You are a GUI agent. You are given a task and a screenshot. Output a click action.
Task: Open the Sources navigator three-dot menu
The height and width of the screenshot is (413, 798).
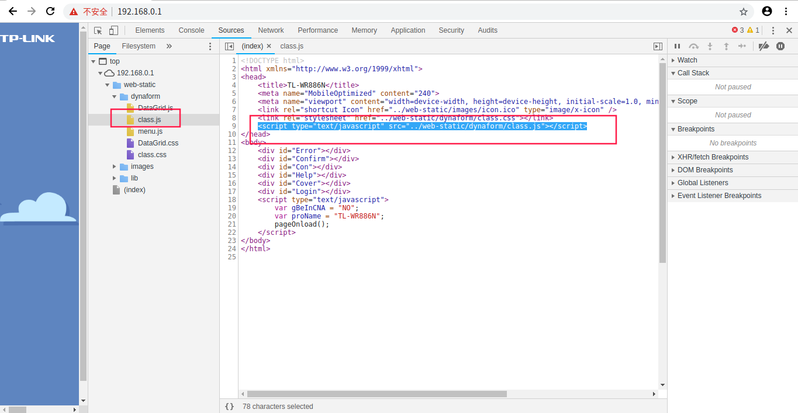(x=210, y=46)
